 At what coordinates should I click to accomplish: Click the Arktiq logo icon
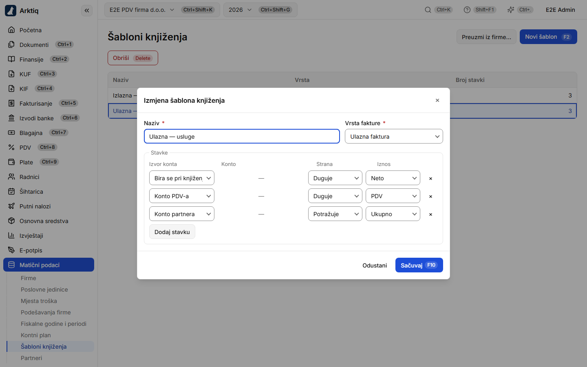pos(11,11)
